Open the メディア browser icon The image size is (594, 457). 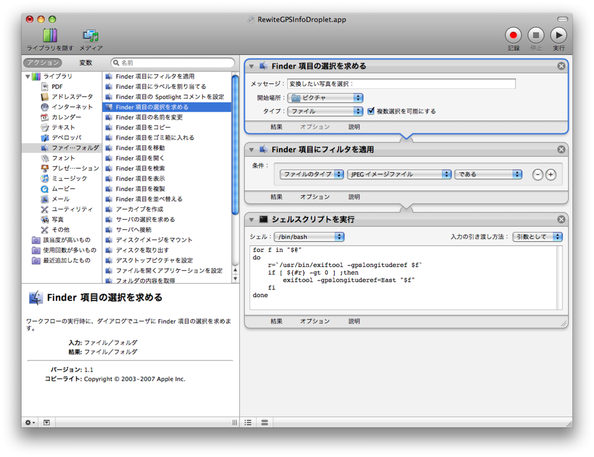(91, 36)
